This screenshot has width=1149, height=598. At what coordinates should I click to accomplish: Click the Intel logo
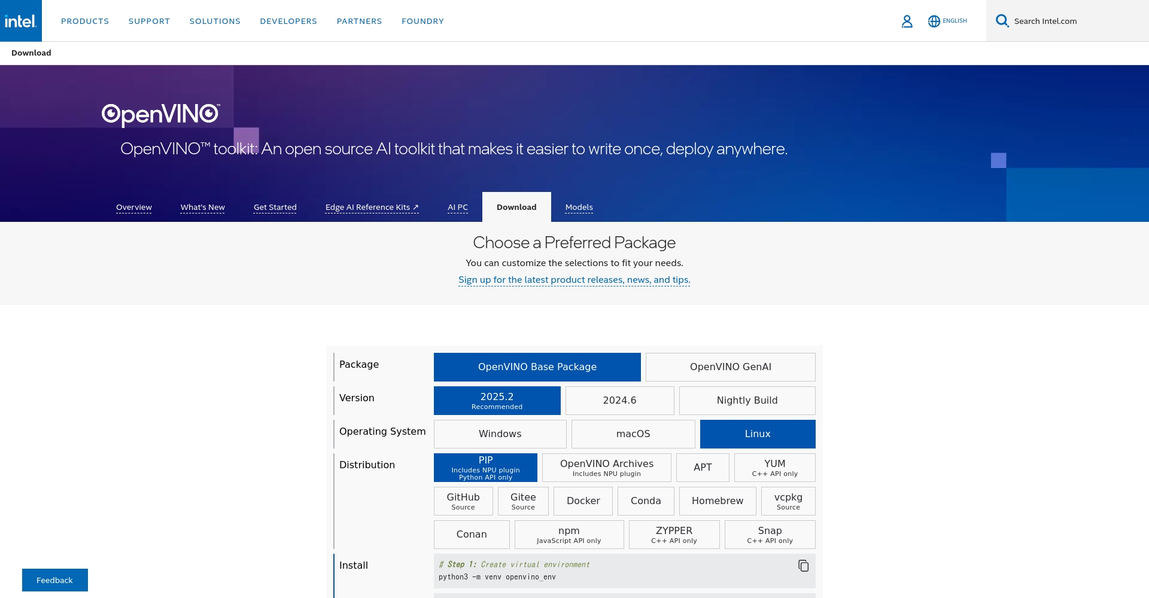(20, 21)
